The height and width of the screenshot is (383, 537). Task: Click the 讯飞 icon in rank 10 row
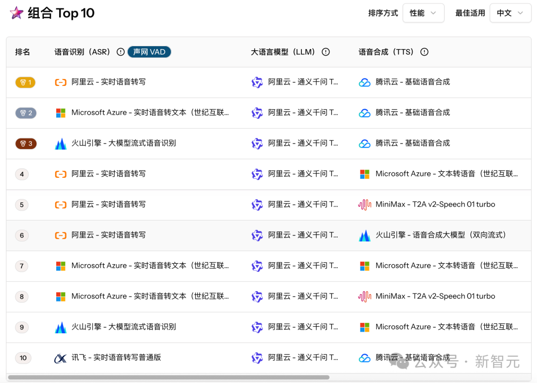tap(61, 357)
